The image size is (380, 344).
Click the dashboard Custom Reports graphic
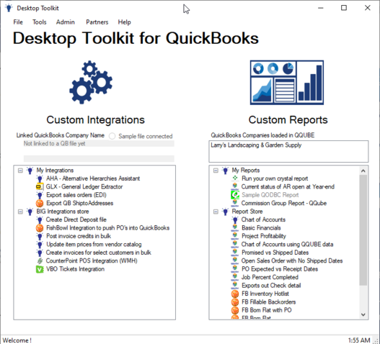tap(287, 83)
